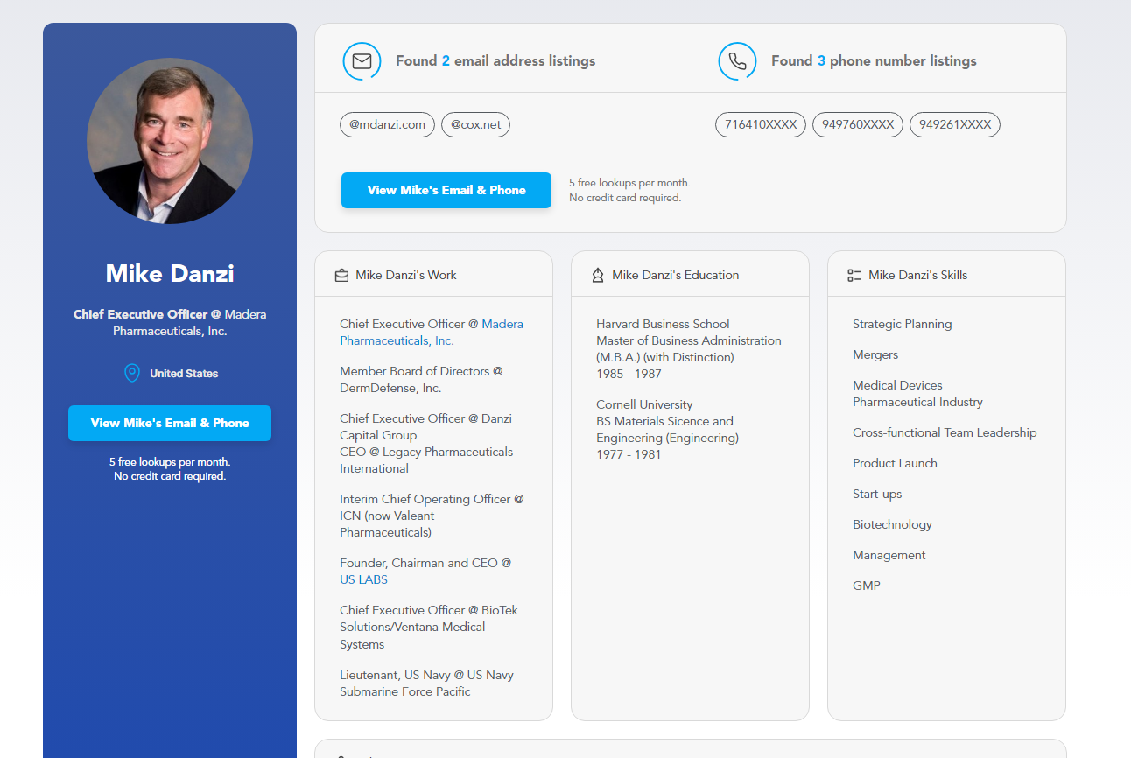The height and width of the screenshot is (758, 1131).
Task: Click the Biotechnology skill
Action: pyautogui.click(x=892, y=524)
